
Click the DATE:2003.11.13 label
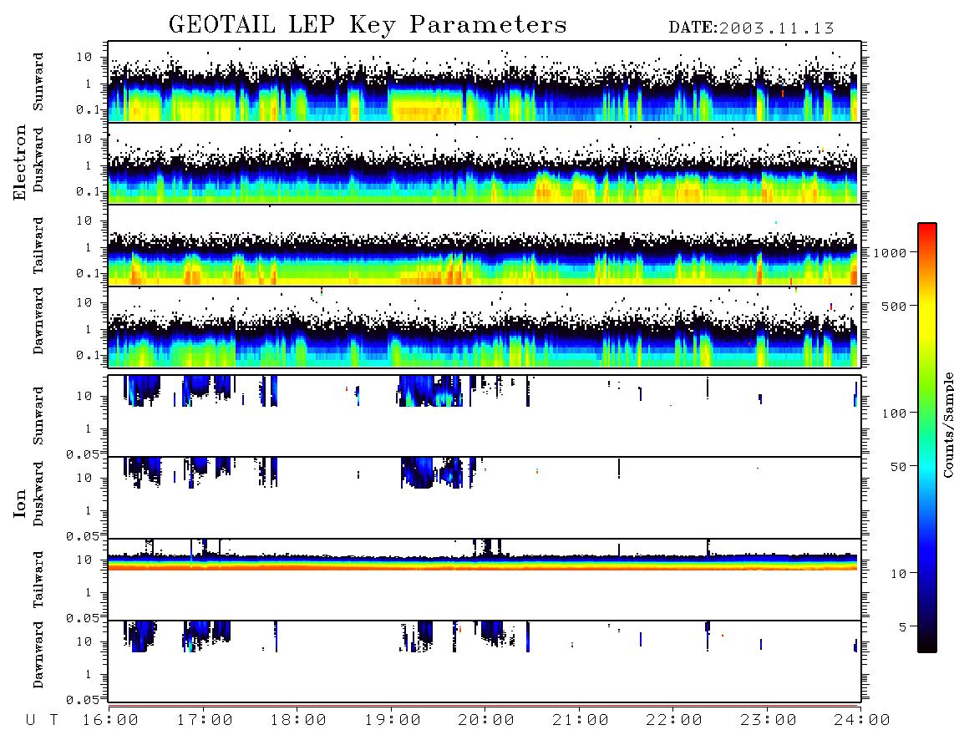pyautogui.click(x=751, y=28)
